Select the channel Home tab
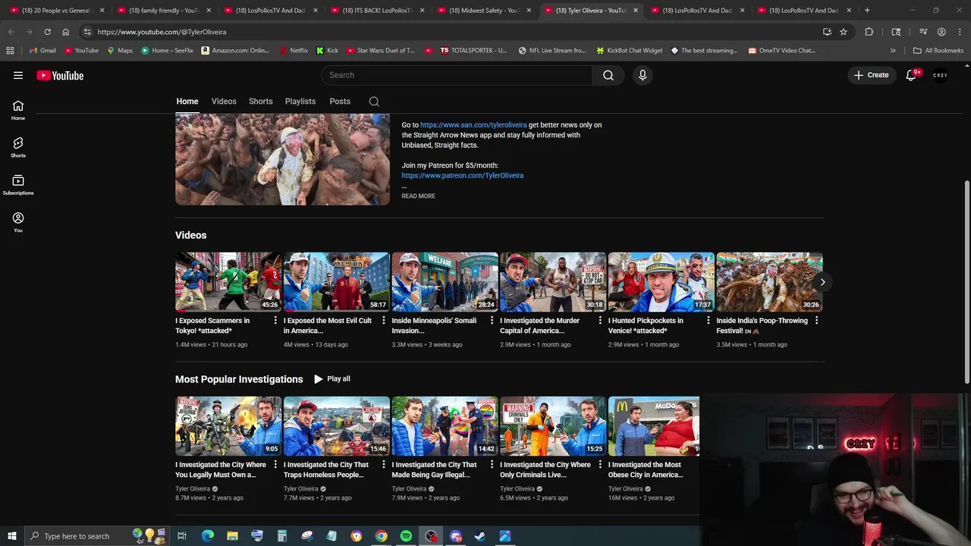 (187, 102)
